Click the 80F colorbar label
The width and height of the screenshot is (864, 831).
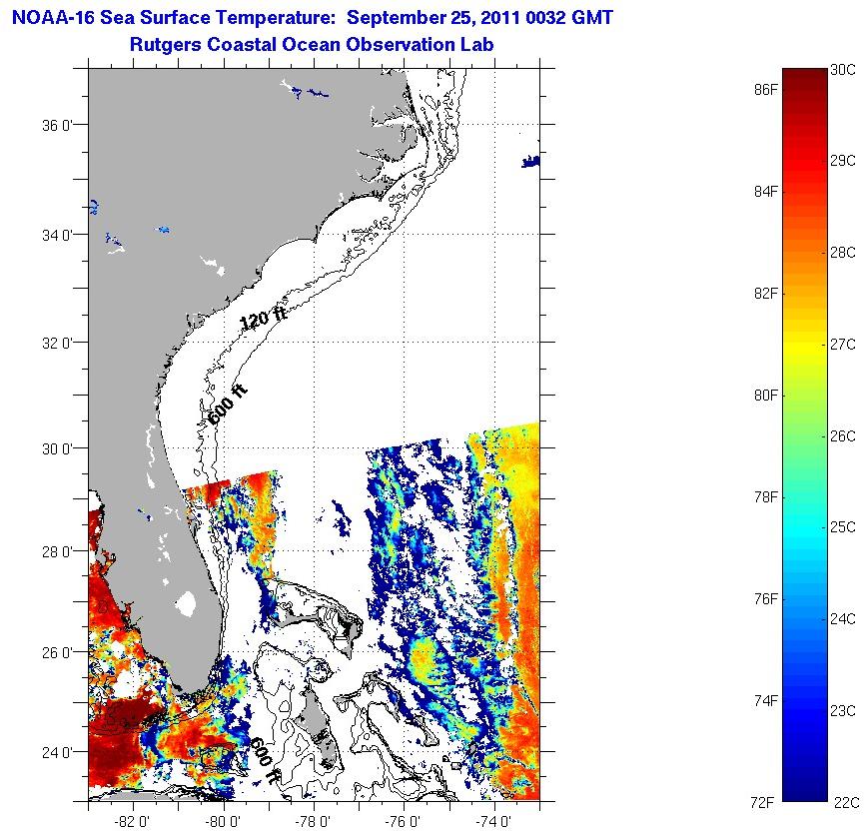766,396
